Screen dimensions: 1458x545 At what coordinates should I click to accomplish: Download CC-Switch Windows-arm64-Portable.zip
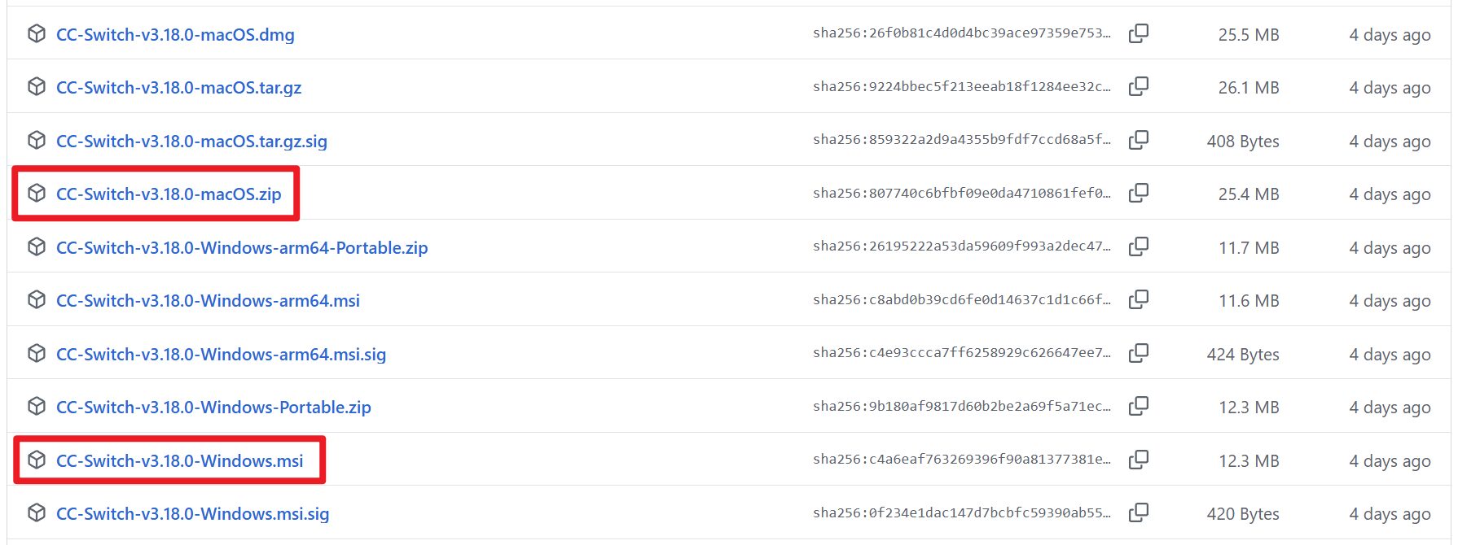[242, 247]
